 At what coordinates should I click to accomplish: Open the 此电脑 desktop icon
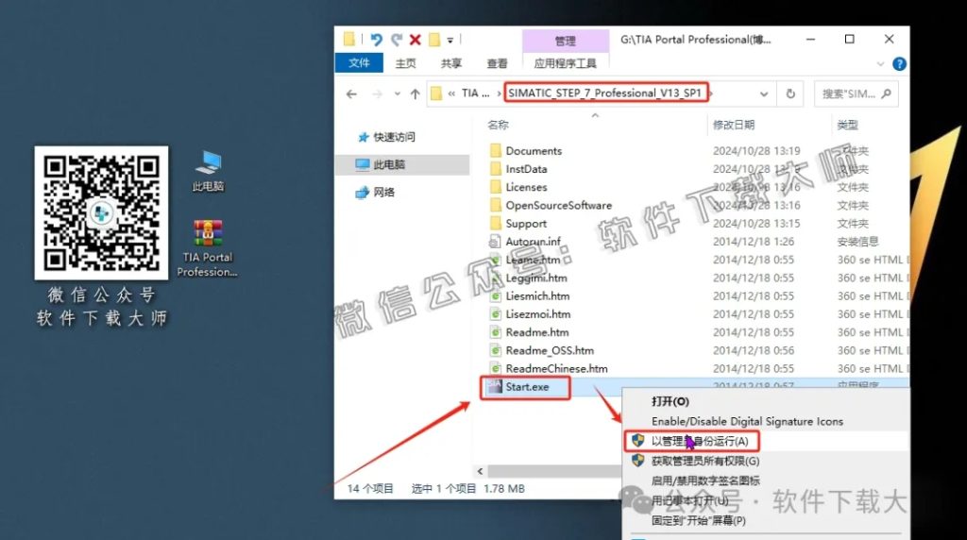coord(208,172)
